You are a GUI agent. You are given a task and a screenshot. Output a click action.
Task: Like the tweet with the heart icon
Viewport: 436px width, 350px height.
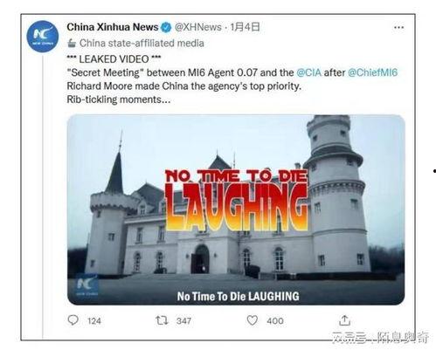coord(253,320)
